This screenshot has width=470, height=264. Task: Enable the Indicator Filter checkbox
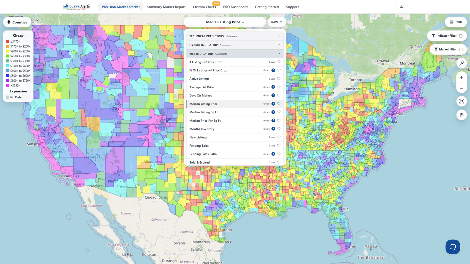(461, 36)
